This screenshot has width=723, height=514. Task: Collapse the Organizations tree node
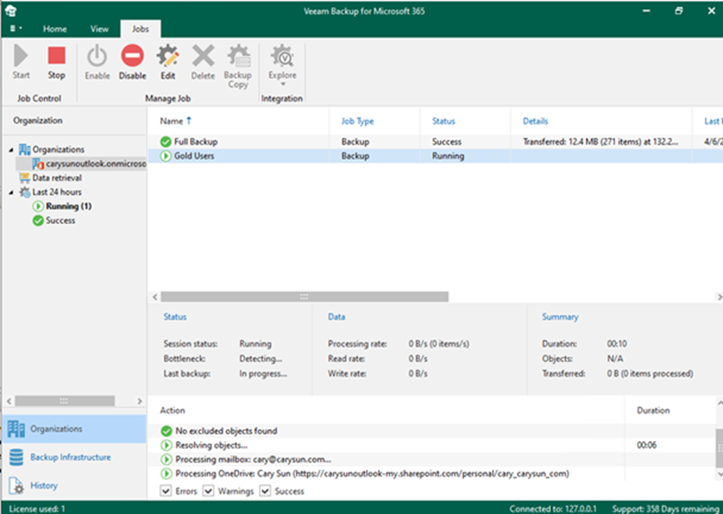pos(11,150)
